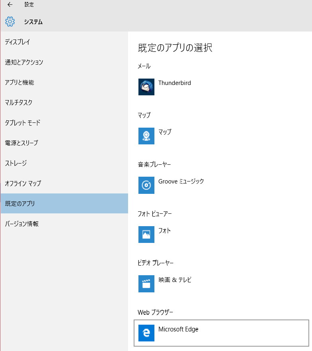Change video player 映画 & テレビ label
Screen dimensions: 312x351
pyautogui.click(x=175, y=280)
